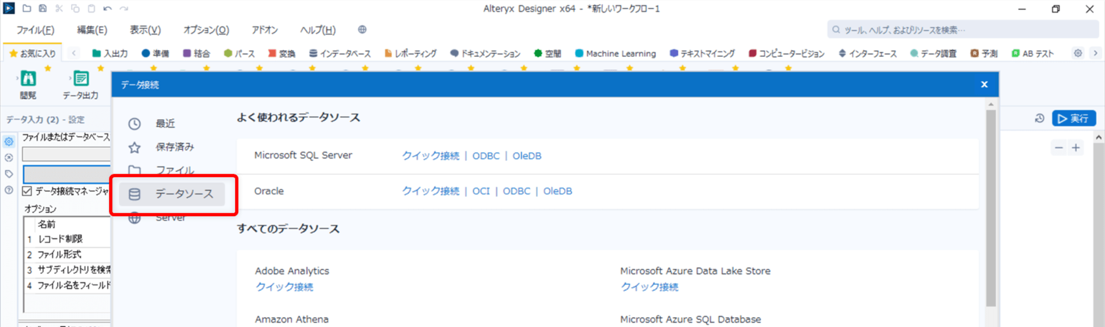The height and width of the screenshot is (327, 1105).
Task: Click クイック接続 under Microsoft Azure Data Lake Store
Action: 649,287
